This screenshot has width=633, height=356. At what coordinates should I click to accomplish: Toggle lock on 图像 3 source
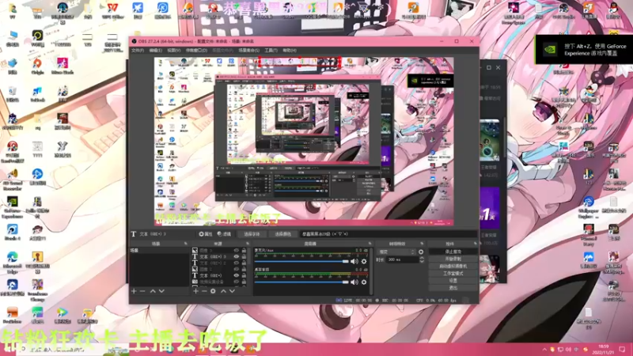coord(244,251)
